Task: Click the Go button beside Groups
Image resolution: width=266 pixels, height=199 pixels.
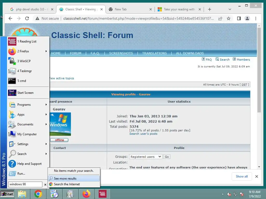Action: tap(167, 157)
